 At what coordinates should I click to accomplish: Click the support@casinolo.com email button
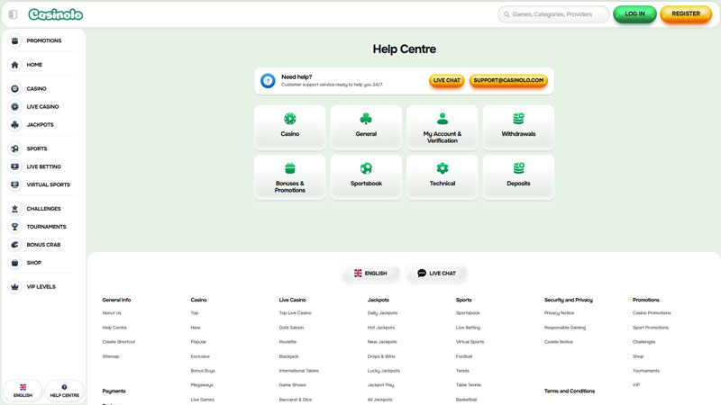pyautogui.click(x=508, y=80)
